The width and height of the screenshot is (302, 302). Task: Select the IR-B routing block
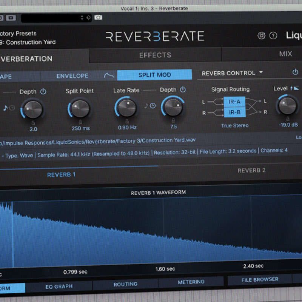click(x=235, y=112)
